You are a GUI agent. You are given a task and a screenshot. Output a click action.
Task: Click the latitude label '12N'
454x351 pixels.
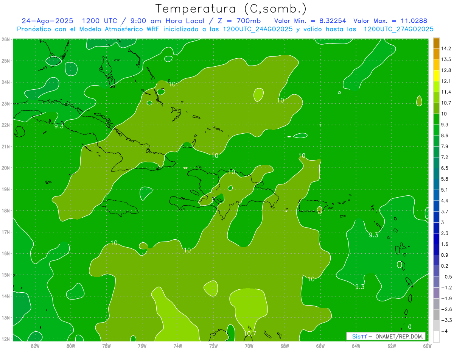[6, 339]
